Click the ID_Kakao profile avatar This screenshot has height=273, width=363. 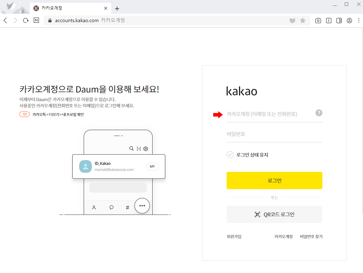tap(85, 166)
